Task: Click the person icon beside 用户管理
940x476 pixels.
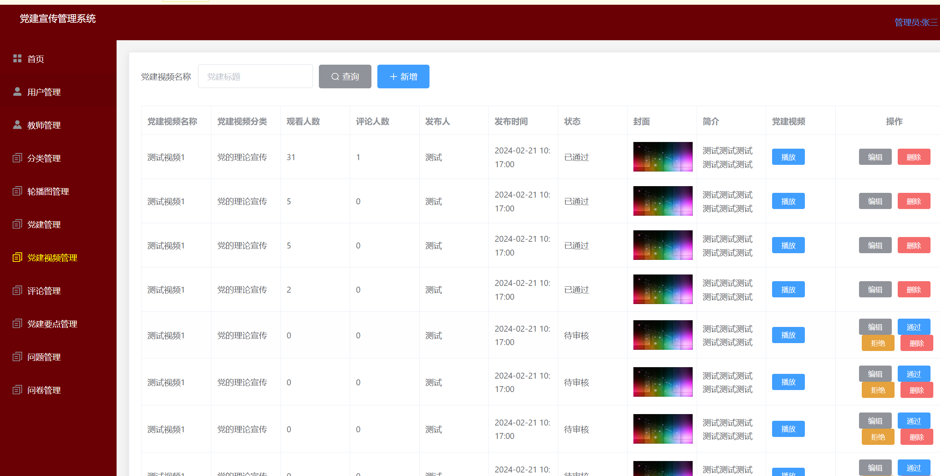Action: point(17,92)
